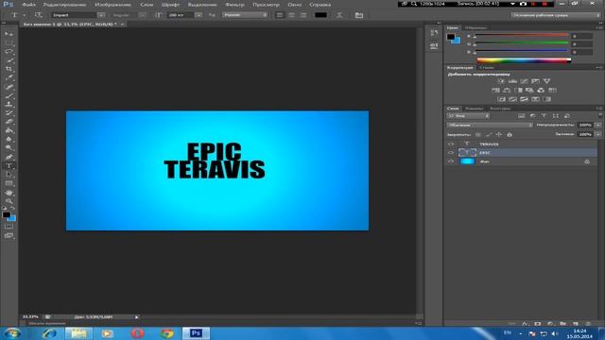Select the Blur tool
The image size is (605, 340).
(x=9, y=139)
